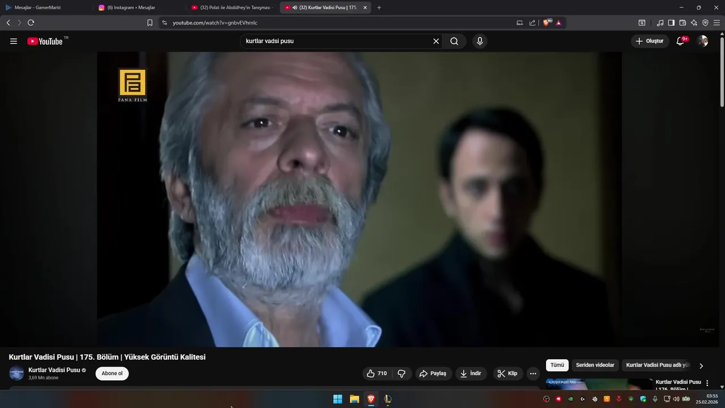
Task: Open the Windows Start menu
Action: [338, 399]
